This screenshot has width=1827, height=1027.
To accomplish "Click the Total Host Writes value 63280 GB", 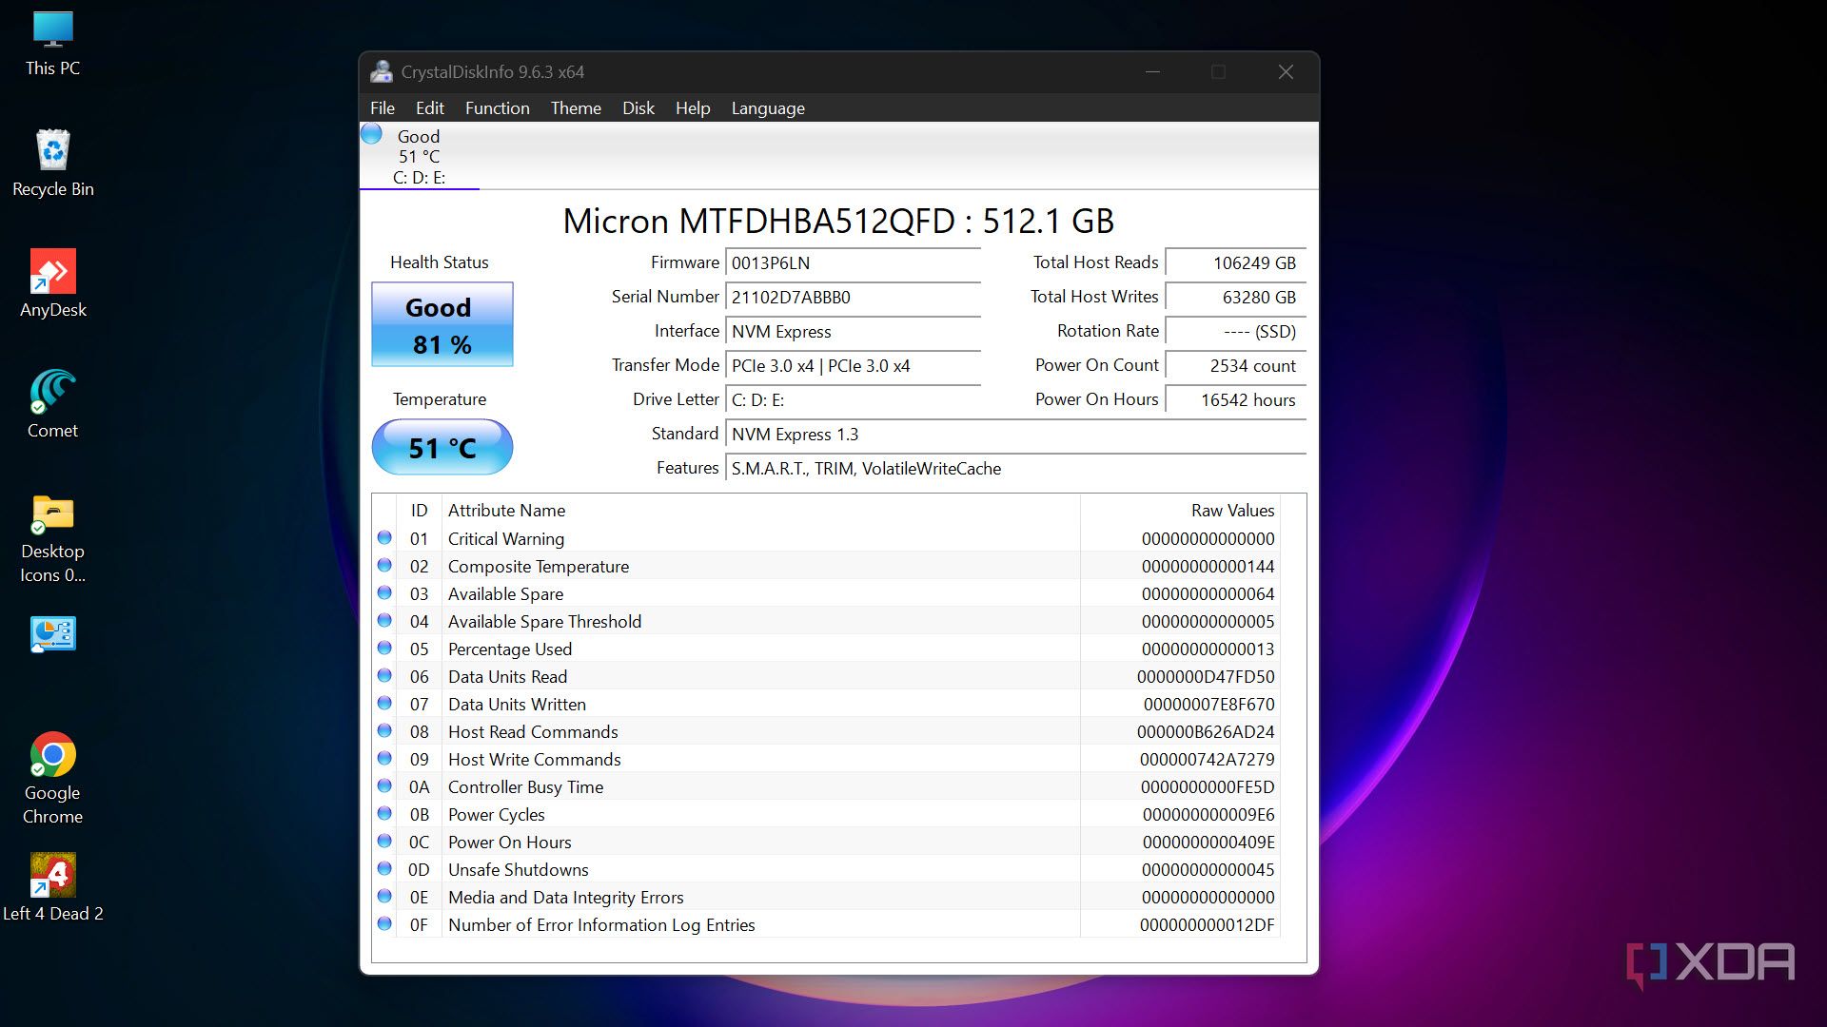I will click(1235, 298).
